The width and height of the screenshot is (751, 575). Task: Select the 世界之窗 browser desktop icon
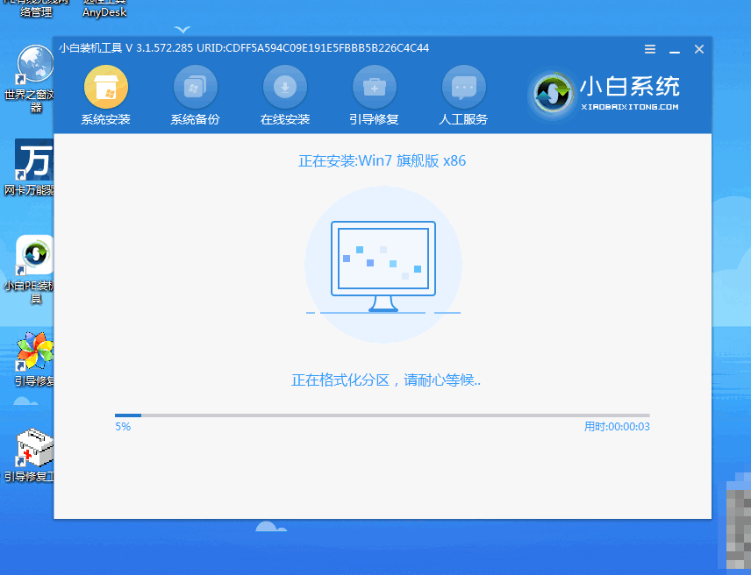click(x=35, y=65)
